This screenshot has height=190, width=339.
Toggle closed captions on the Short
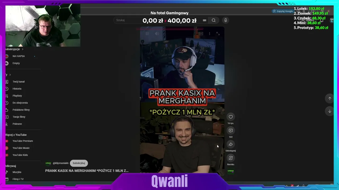[201, 34]
